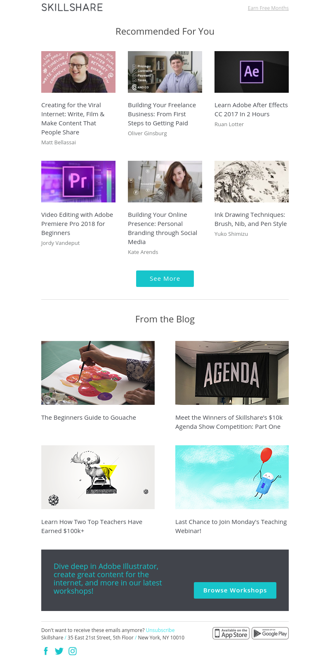Viewport: 330px width, 665px height.
Task: Open the After Effects course thumbnail
Action: [x=252, y=72]
